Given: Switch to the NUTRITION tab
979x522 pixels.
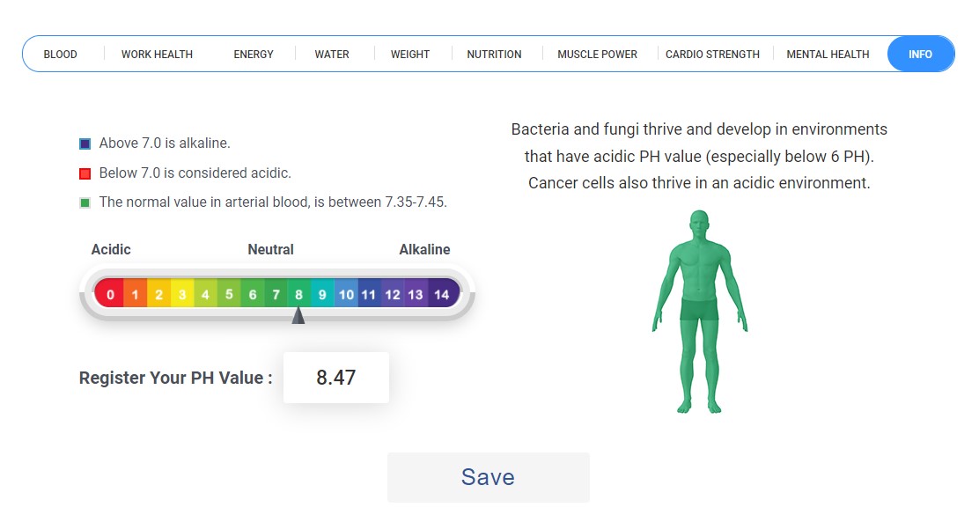Looking at the screenshot, I should coord(494,55).
